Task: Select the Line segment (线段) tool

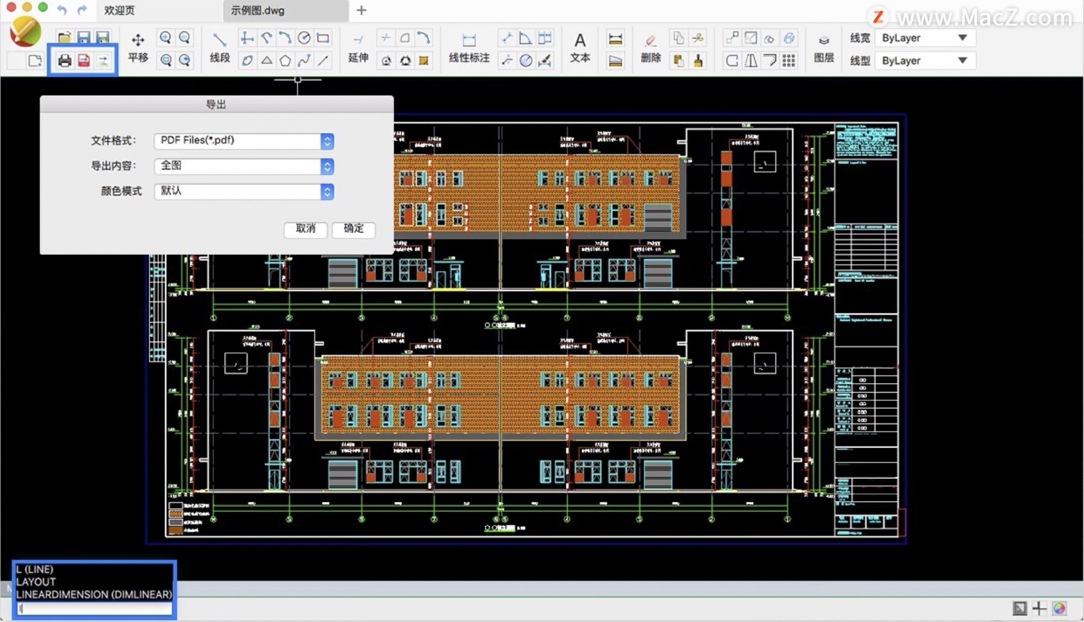Action: pos(220,47)
